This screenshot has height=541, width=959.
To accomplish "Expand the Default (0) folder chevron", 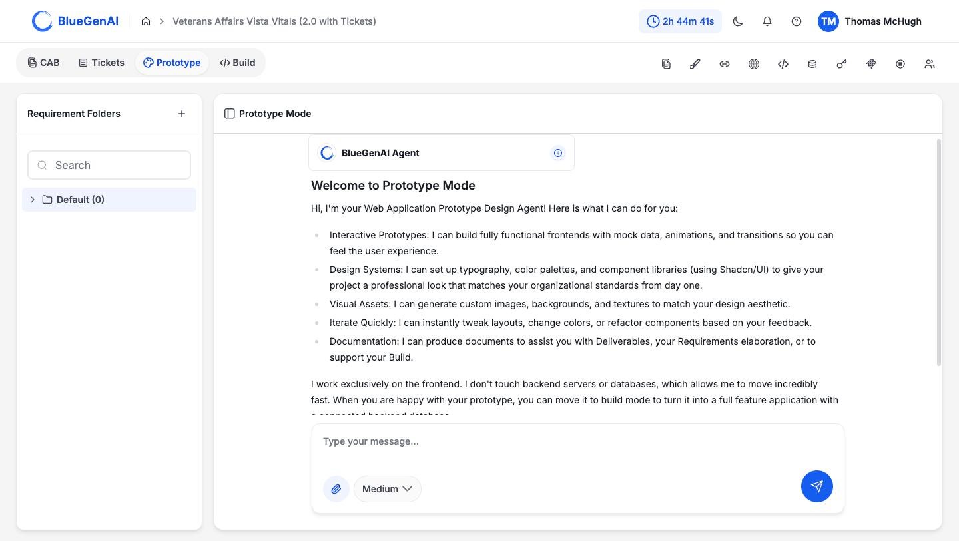I will coord(33,200).
